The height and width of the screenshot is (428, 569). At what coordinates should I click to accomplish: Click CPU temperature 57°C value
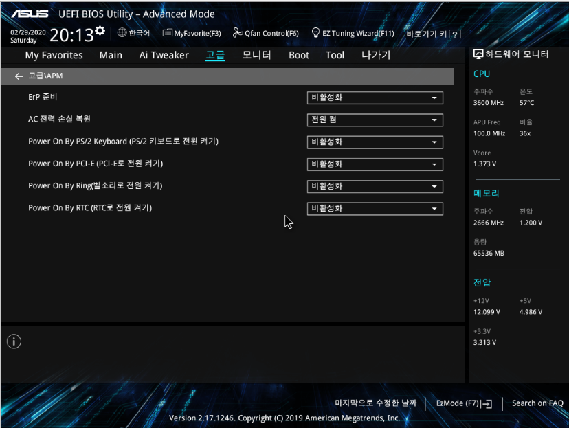[x=526, y=103]
